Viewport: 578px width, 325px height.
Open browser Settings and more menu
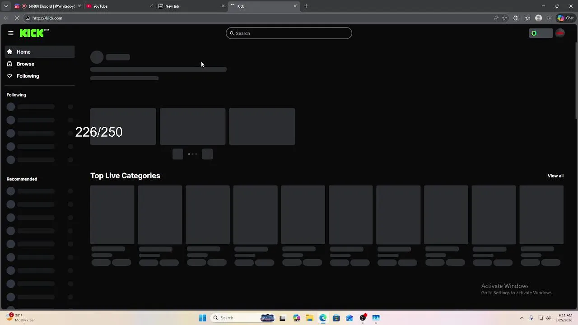point(549,18)
